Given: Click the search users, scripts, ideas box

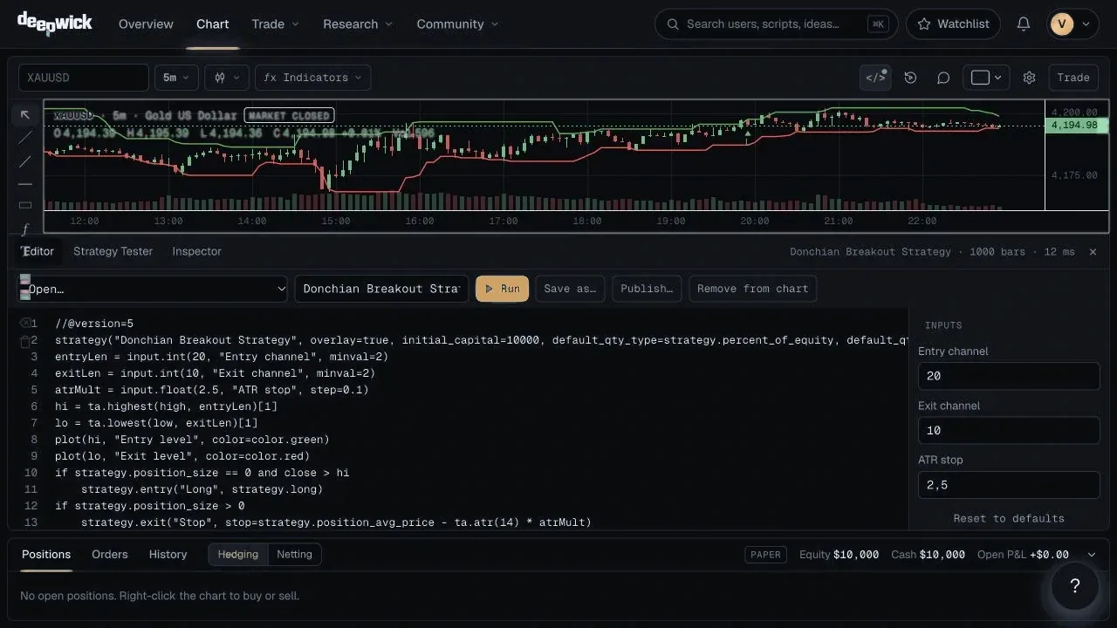Looking at the screenshot, I should pos(776,24).
